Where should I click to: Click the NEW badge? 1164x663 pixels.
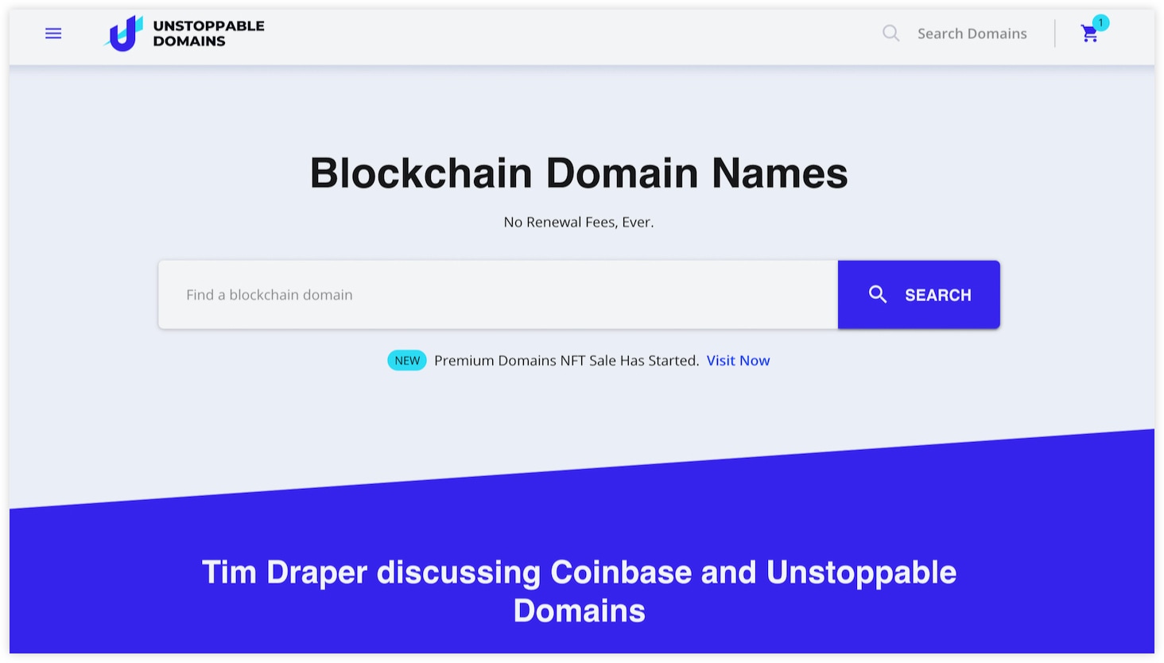(x=407, y=361)
